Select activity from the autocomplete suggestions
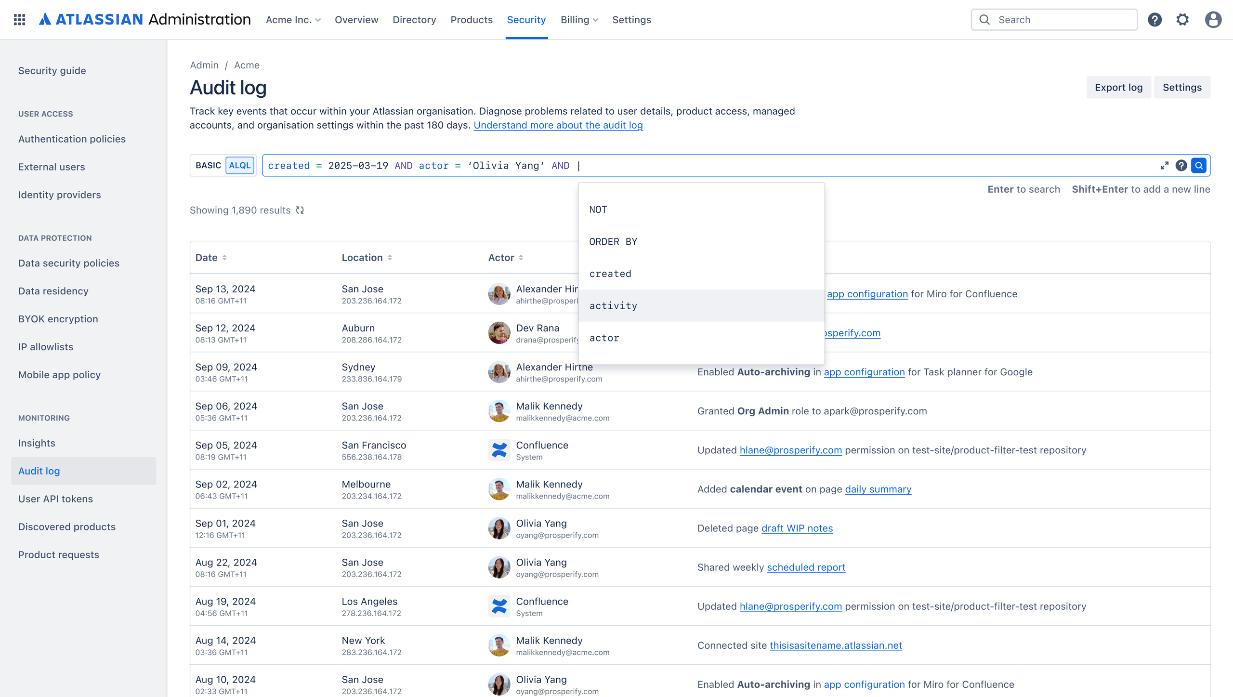Image resolution: width=1233 pixels, height=697 pixels. [x=613, y=305]
